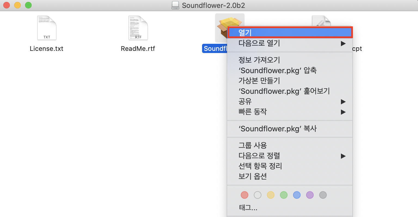Expand arrow next to 공유
418x217 pixels.
tap(343, 102)
